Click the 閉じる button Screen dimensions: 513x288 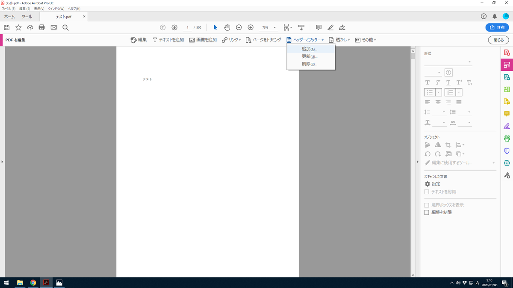point(498,40)
